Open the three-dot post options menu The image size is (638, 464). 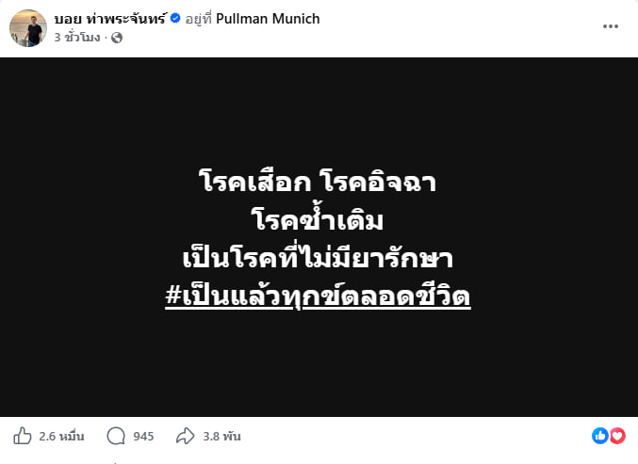pyautogui.click(x=611, y=26)
